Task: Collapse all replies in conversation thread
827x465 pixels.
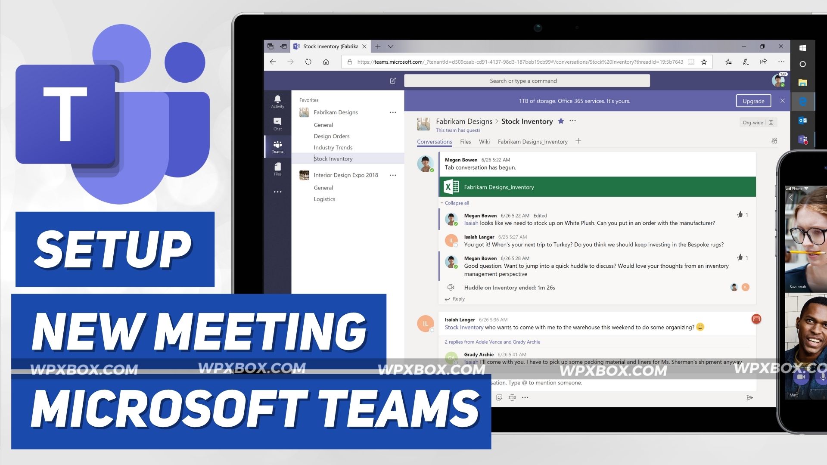Action: (x=455, y=203)
